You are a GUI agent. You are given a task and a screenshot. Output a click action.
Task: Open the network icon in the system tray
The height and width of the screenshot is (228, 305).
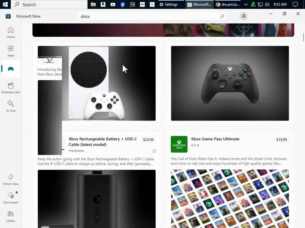click(x=260, y=4)
